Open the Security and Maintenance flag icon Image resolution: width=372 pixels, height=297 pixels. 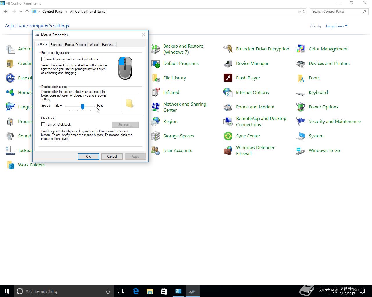tap(301, 122)
